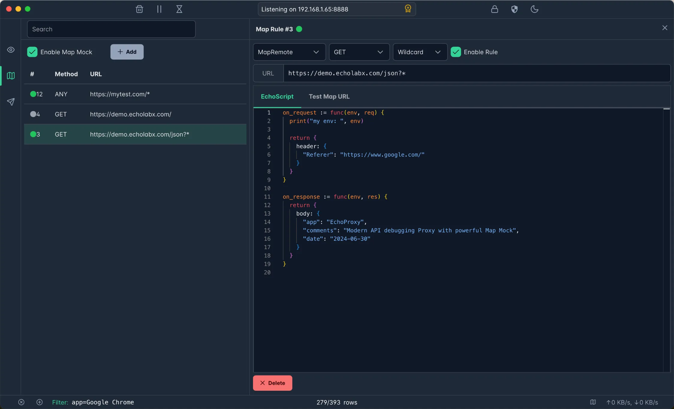
Task: Click the Add new rule button
Action: (127, 51)
